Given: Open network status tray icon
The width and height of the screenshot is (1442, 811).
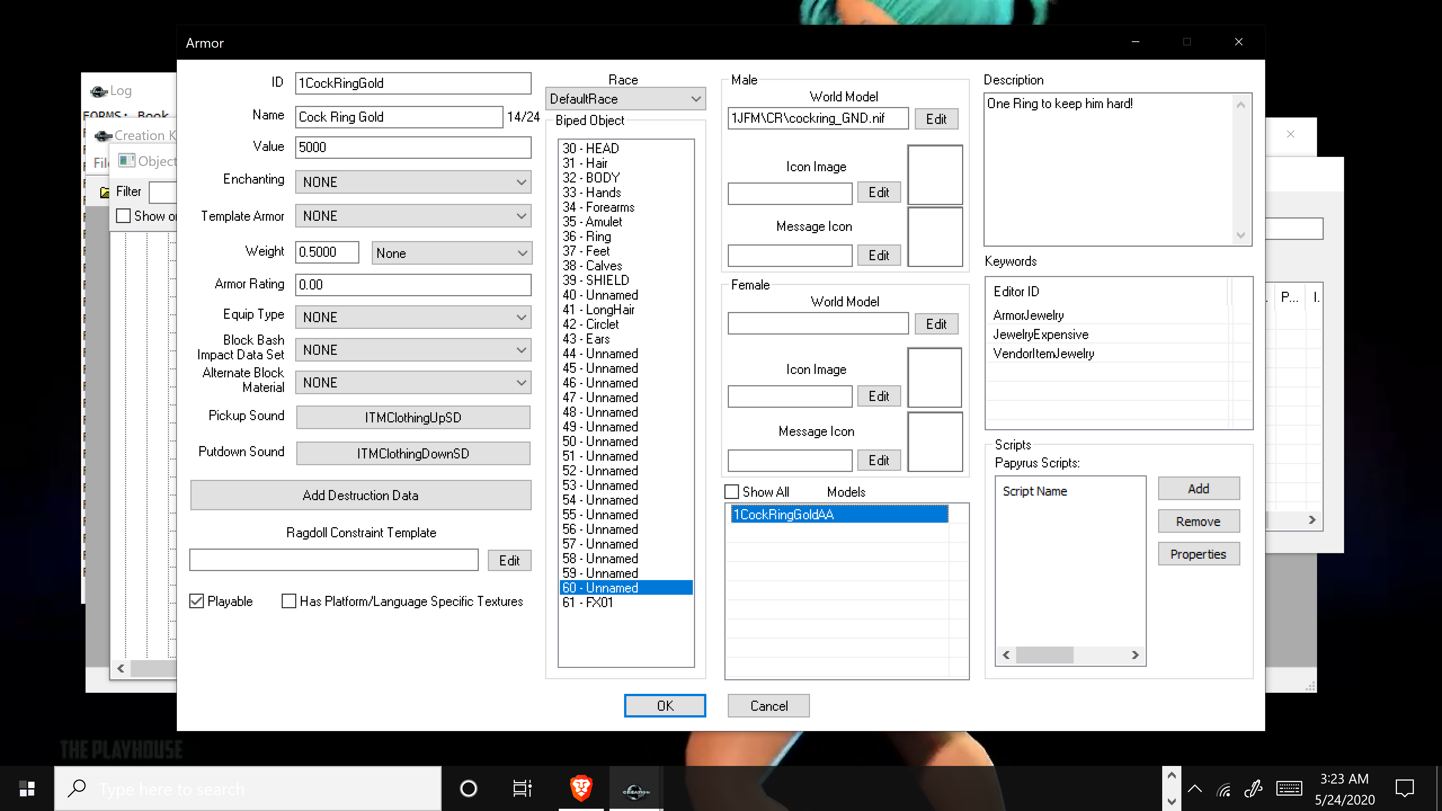Looking at the screenshot, I should pyautogui.click(x=1224, y=789).
